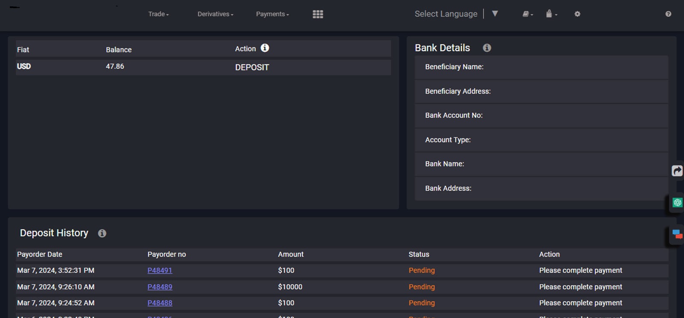
Task: Click the share arrow side widget
Action: click(x=677, y=171)
